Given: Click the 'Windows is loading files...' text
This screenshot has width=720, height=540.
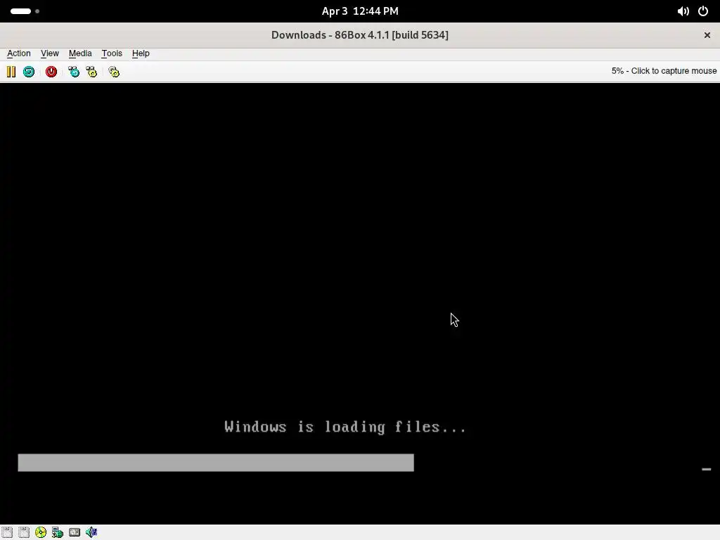Looking at the screenshot, I should [x=345, y=427].
